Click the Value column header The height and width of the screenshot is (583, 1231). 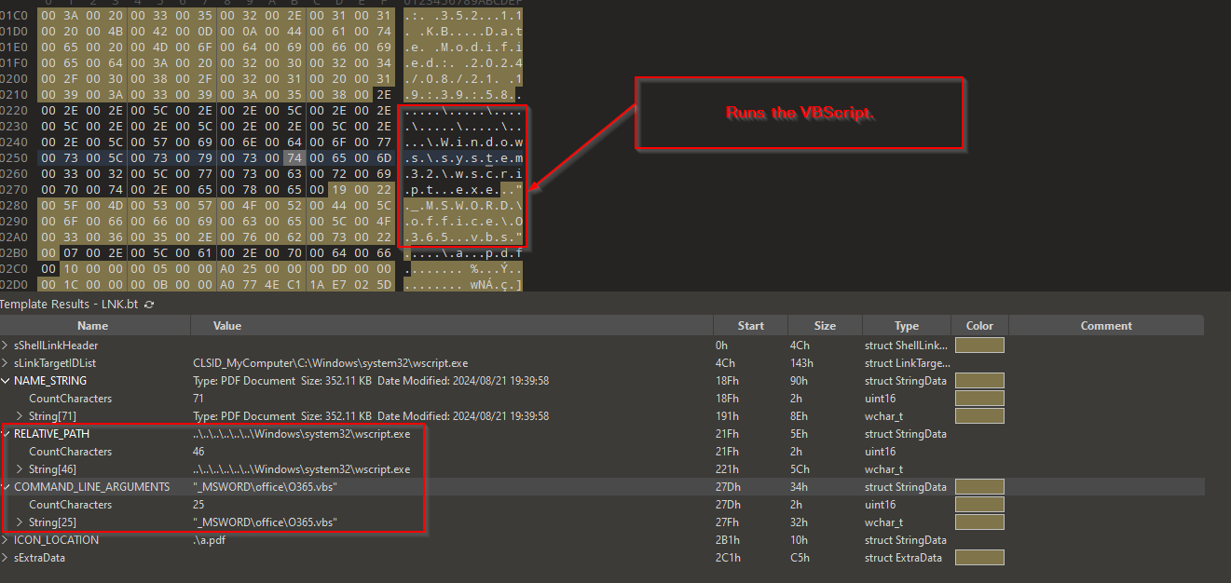(226, 326)
